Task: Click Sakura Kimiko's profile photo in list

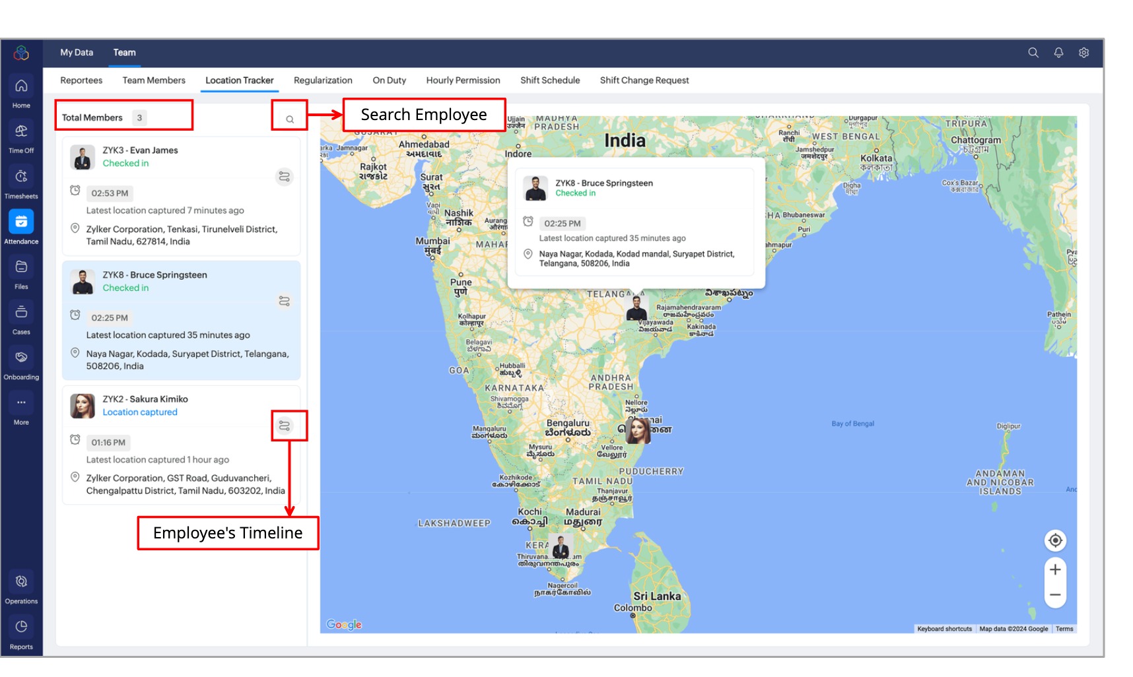Action: tap(83, 406)
